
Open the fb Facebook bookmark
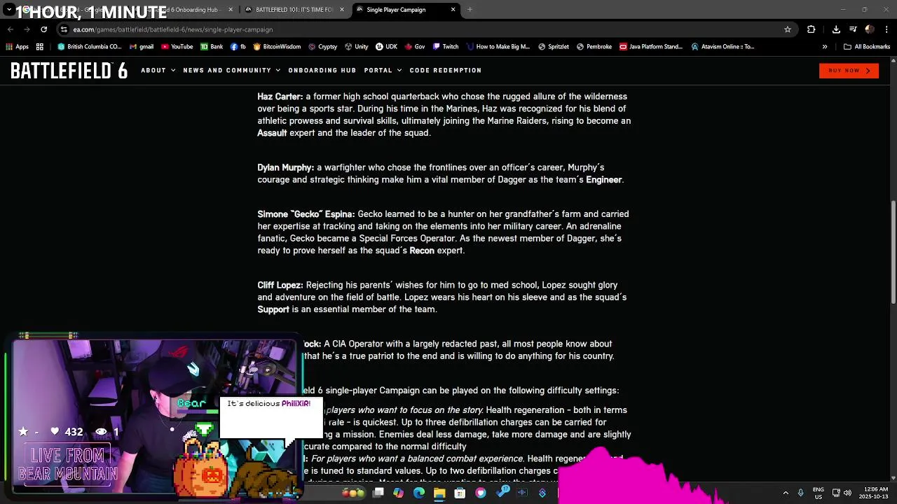pos(238,47)
